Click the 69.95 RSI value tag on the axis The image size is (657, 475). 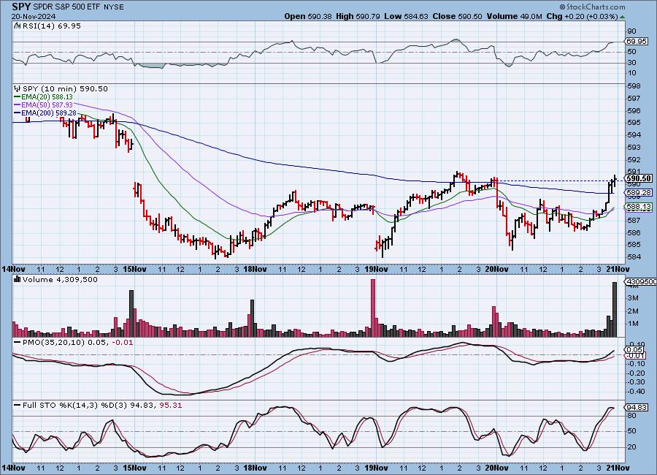tap(636, 42)
